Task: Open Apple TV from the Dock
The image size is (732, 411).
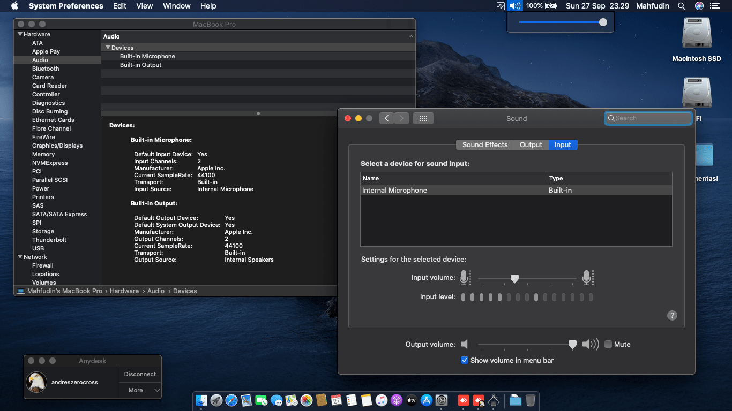Action: pyautogui.click(x=412, y=400)
